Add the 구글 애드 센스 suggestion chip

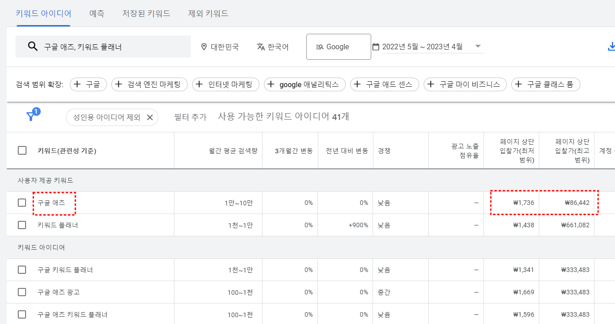click(384, 84)
